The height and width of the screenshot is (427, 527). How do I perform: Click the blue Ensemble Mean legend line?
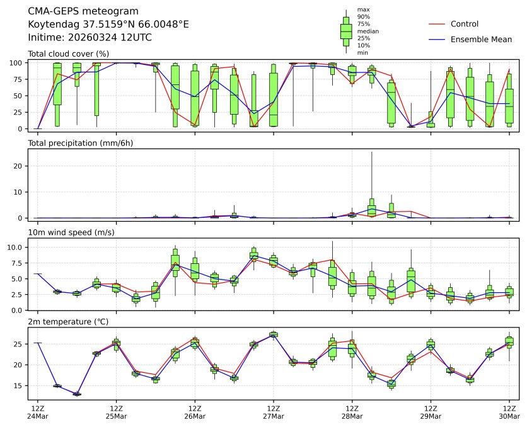pyautogui.click(x=437, y=39)
